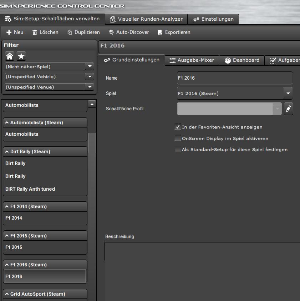Click the Duplizieren copy icon

70,32
